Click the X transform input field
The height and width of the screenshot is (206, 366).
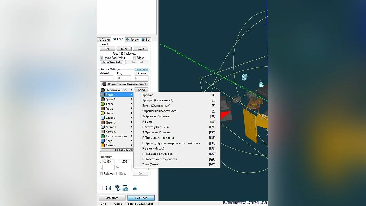pos(109,161)
